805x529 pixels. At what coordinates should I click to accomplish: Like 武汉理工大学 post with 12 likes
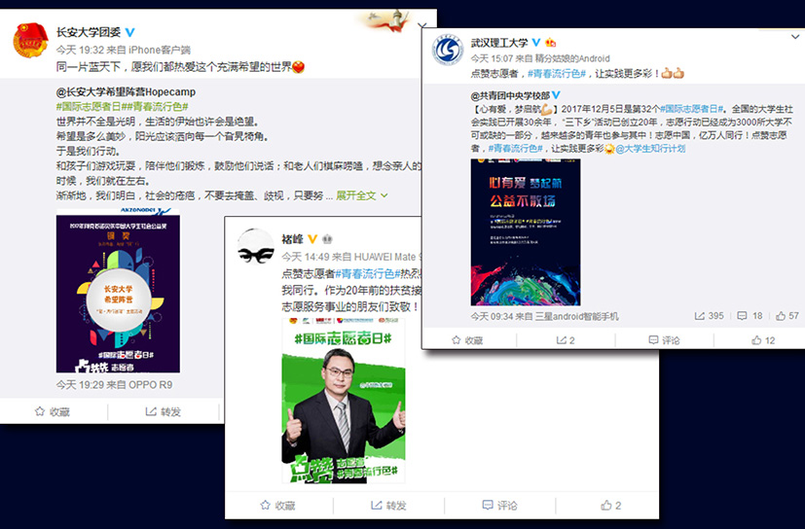(763, 340)
